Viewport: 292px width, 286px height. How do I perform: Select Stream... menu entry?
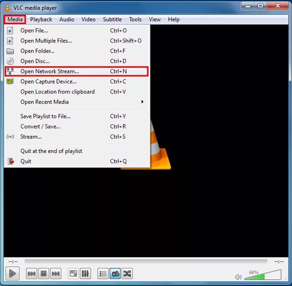click(x=77, y=137)
